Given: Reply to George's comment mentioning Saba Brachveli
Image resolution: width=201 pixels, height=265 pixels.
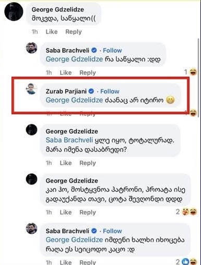Looking at the screenshot, I should (x=88, y=163).
